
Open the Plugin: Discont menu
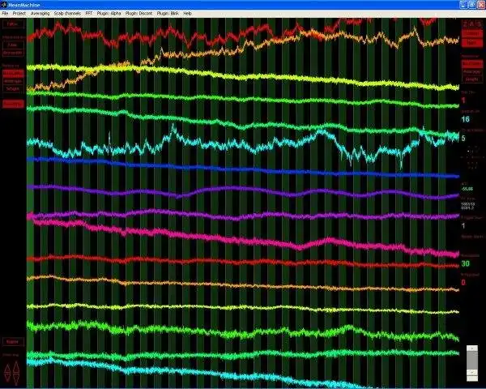(x=139, y=13)
